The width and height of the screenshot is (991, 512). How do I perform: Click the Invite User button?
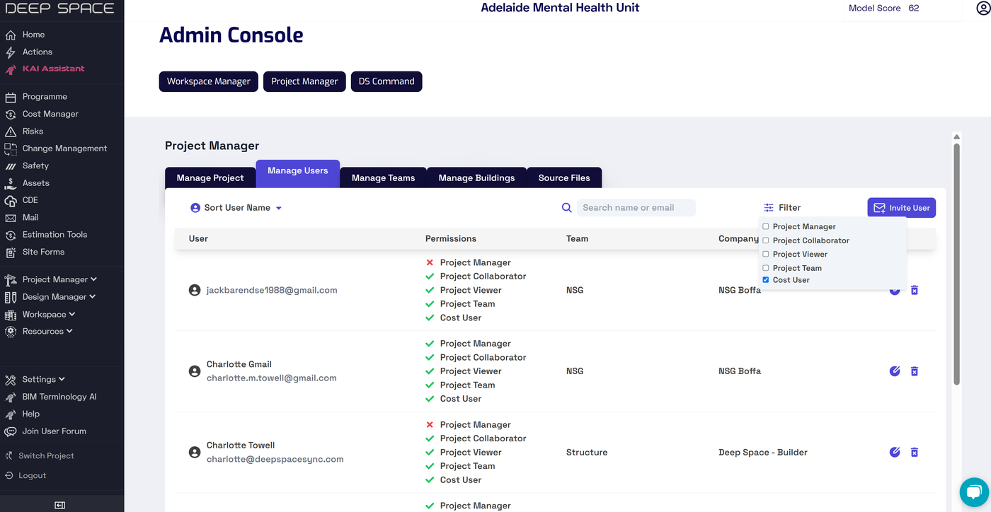click(x=902, y=208)
